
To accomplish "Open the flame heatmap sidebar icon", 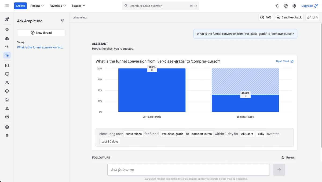I will coord(7,100).
